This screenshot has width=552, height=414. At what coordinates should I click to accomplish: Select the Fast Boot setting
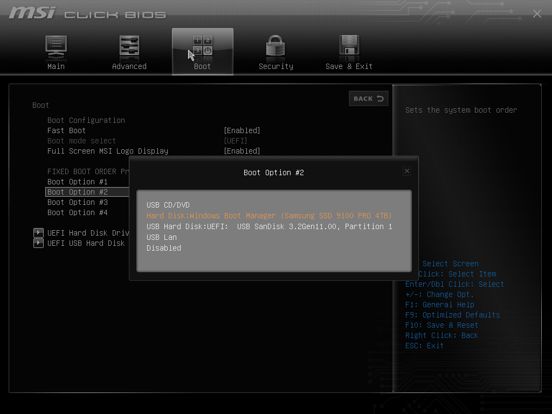click(66, 130)
